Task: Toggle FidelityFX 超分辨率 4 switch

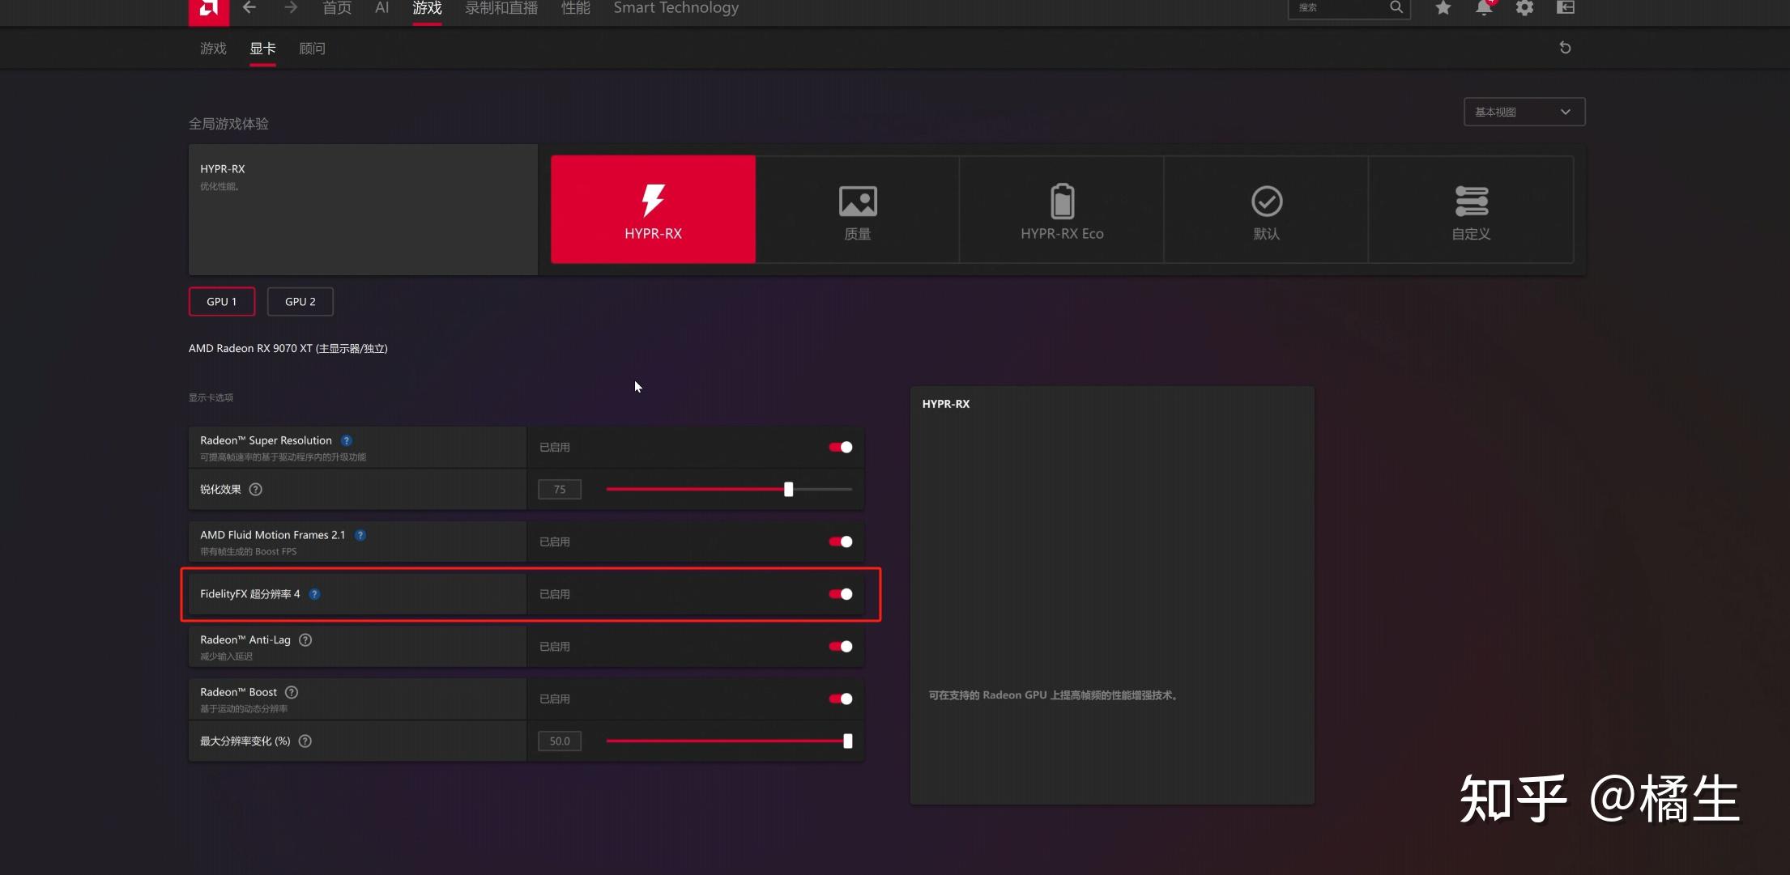Action: (x=840, y=594)
